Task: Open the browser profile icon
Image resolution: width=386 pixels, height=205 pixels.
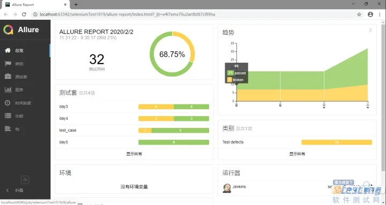Action: [x=370, y=14]
